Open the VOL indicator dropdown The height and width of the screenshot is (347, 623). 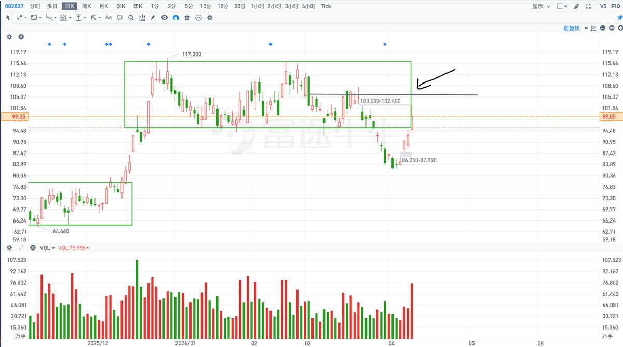(48, 248)
